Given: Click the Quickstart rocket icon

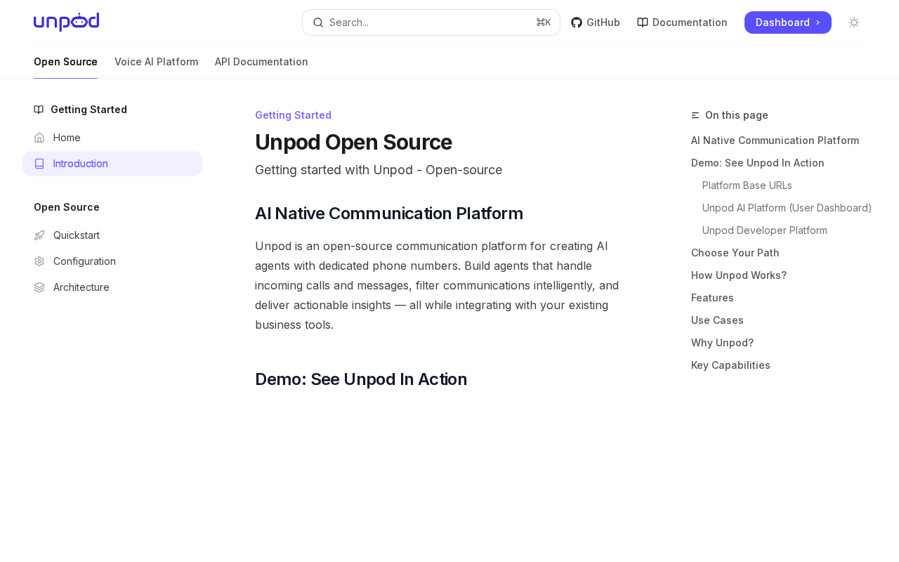Looking at the screenshot, I should (39, 235).
